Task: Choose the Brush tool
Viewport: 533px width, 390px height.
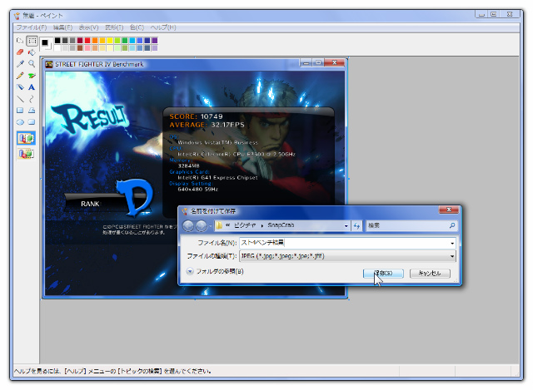Action: pyautogui.click(x=32, y=76)
